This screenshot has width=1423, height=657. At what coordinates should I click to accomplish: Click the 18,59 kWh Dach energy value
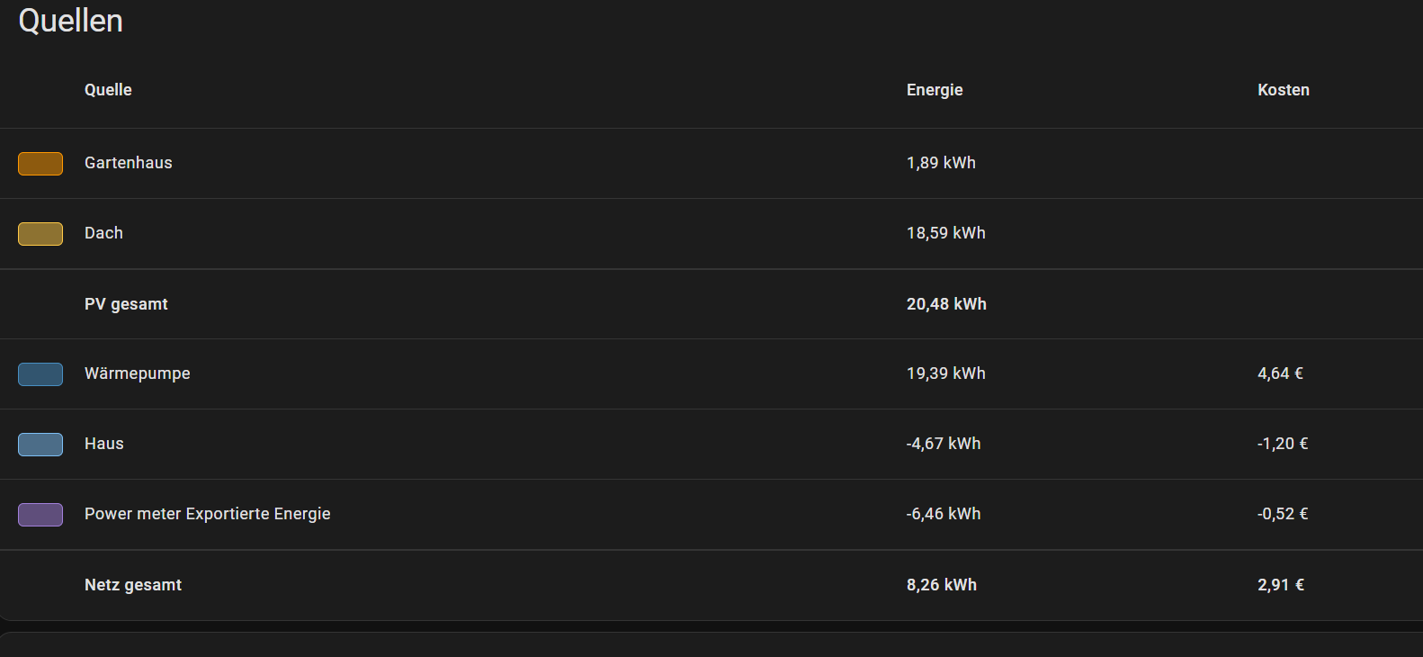[x=946, y=233]
